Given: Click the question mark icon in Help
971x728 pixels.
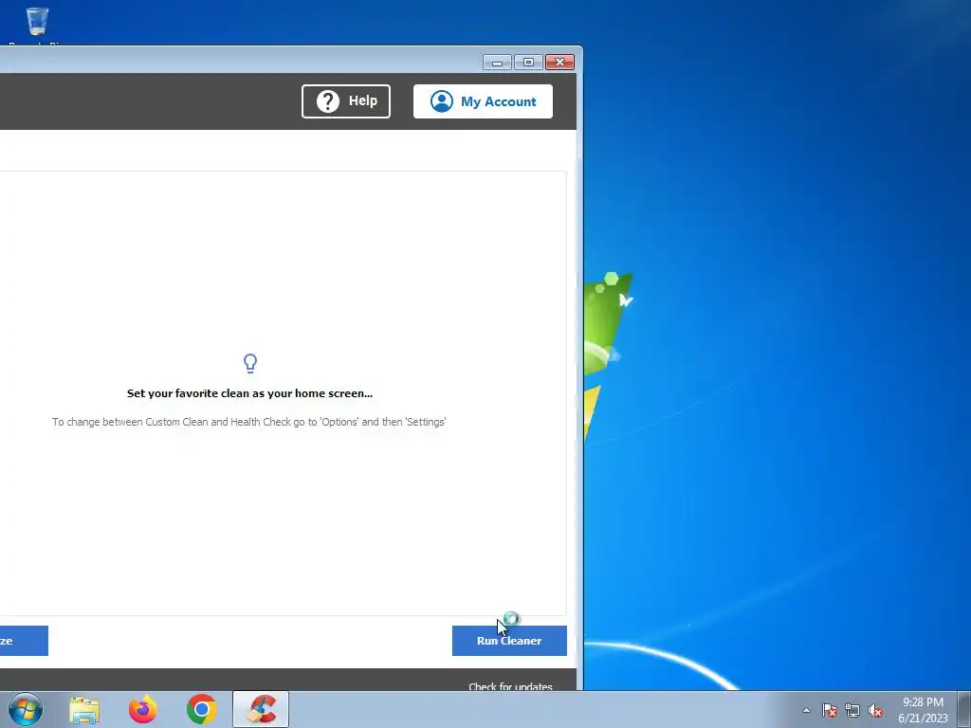Looking at the screenshot, I should pyautogui.click(x=327, y=100).
